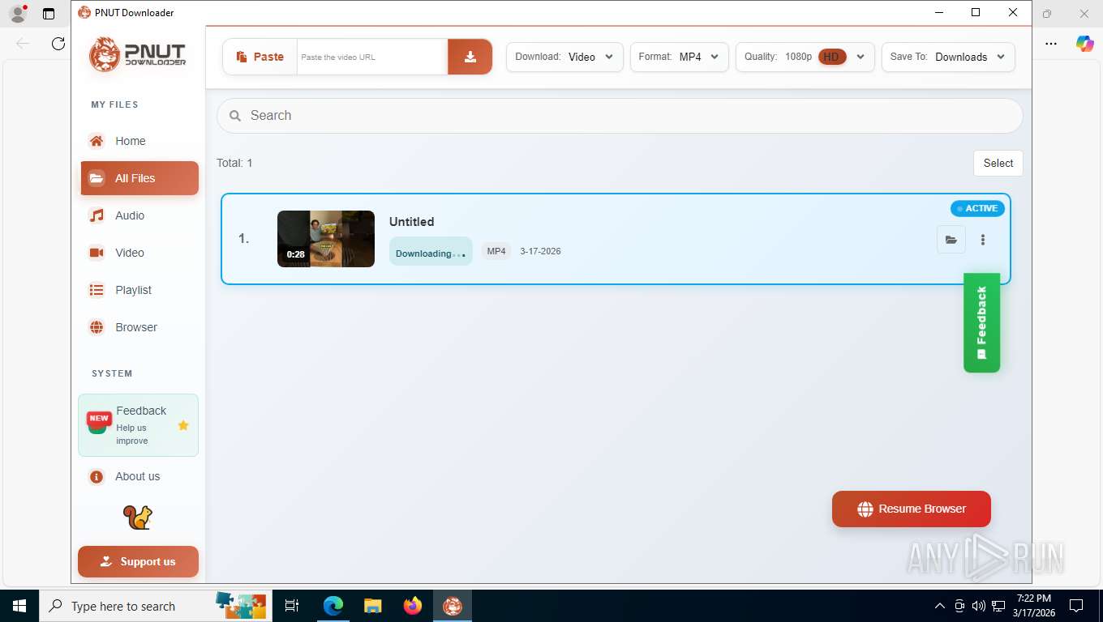Click the 3-17-2026 date text
This screenshot has width=1103, height=622.
(540, 251)
